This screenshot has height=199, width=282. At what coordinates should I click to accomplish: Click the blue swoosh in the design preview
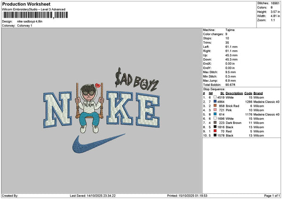[99, 143]
